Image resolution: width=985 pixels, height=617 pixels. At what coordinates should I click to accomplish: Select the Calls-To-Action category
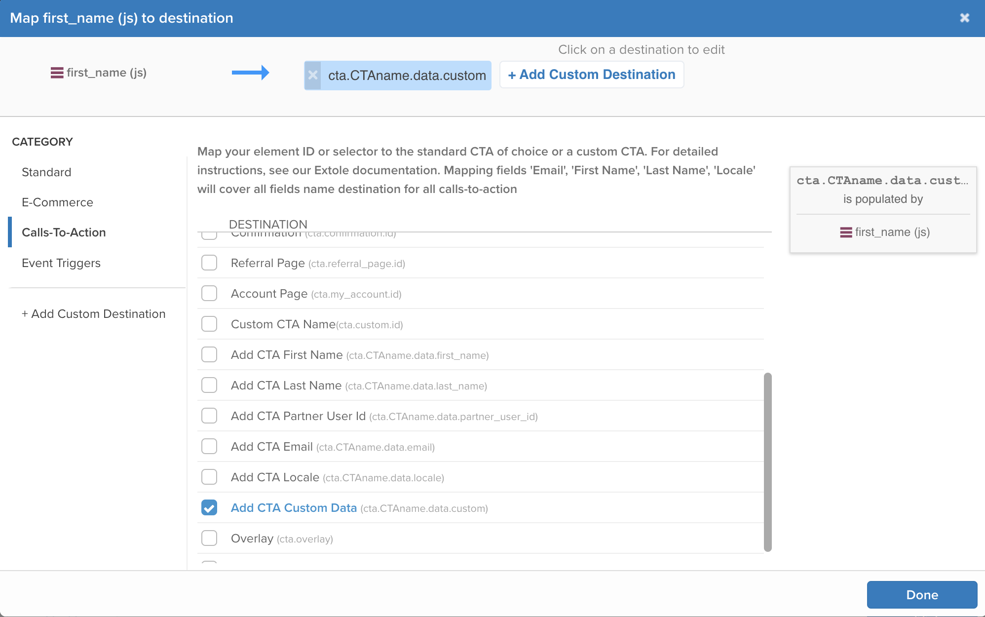tap(64, 232)
